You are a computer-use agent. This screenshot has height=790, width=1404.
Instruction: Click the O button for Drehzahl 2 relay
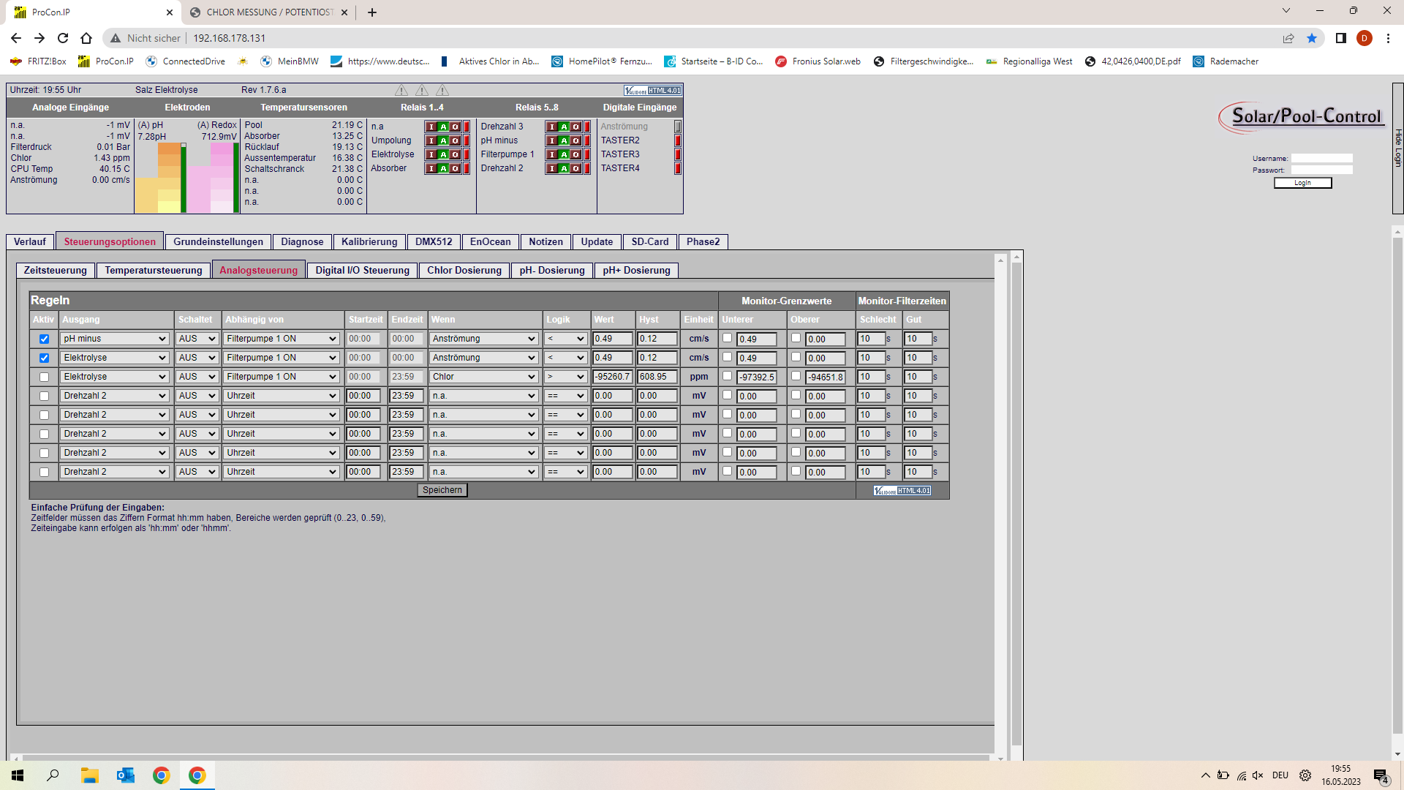(576, 168)
